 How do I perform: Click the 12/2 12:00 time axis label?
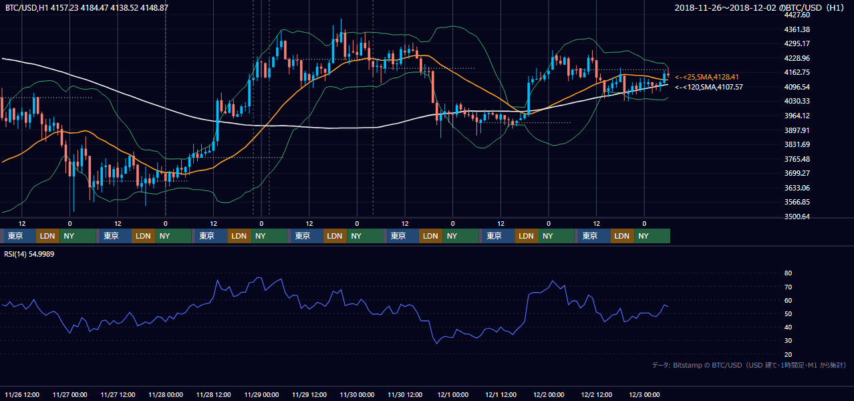point(597,394)
